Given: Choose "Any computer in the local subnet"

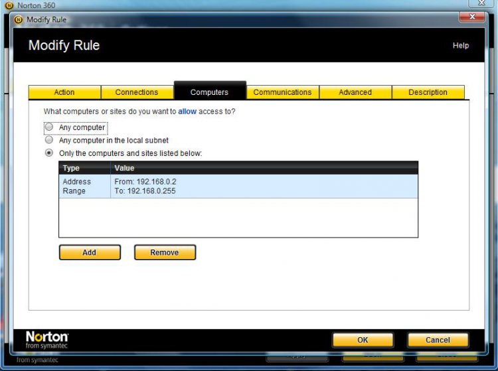Looking at the screenshot, I should coord(49,141).
